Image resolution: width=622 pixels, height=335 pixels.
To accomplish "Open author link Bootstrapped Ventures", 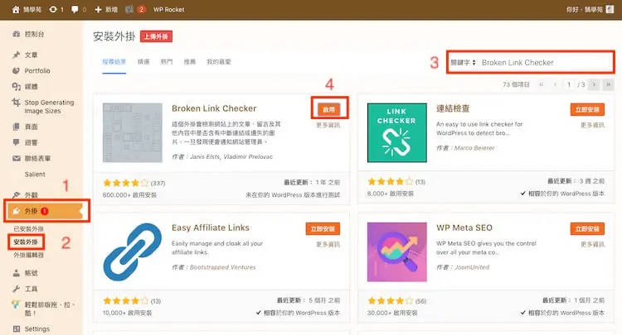I will tap(223, 267).
